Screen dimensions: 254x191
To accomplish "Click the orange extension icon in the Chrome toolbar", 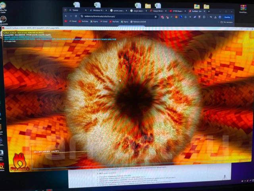I will point(176,17).
